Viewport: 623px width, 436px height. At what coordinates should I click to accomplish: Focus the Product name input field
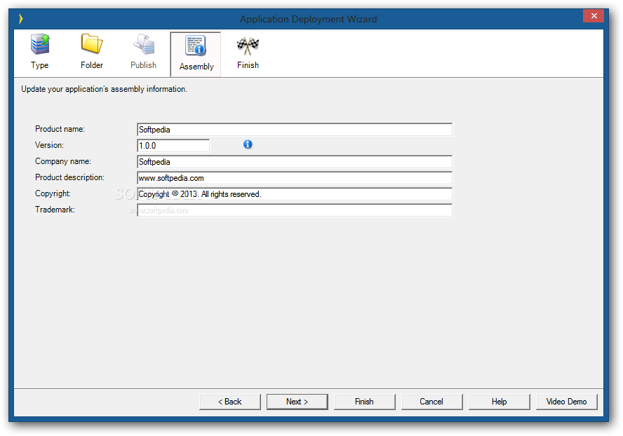(295, 130)
